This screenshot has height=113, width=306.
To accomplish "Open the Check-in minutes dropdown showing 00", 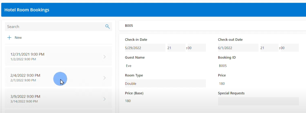I will pyautogui.click(x=197, y=48).
